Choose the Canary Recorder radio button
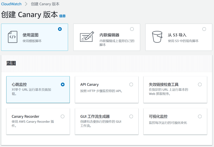 (63, 116)
